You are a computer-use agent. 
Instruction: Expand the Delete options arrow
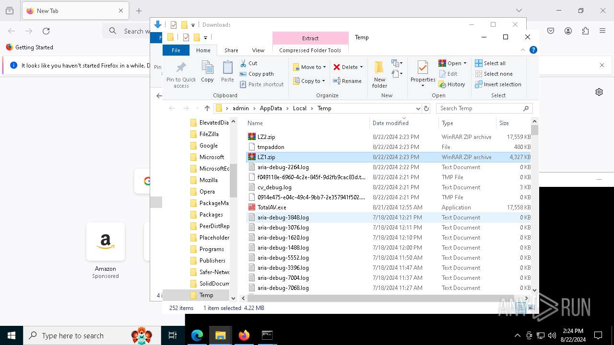[361, 67]
